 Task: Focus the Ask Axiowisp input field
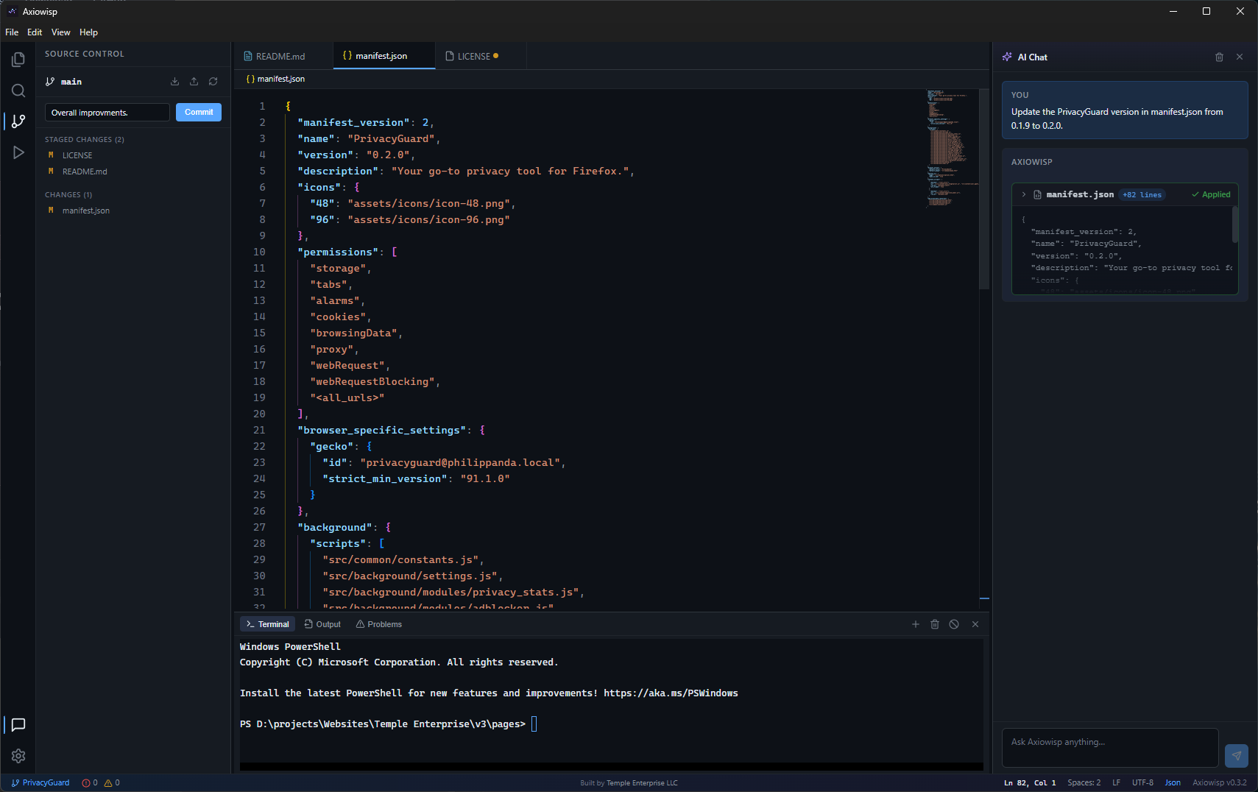(1109, 747)
